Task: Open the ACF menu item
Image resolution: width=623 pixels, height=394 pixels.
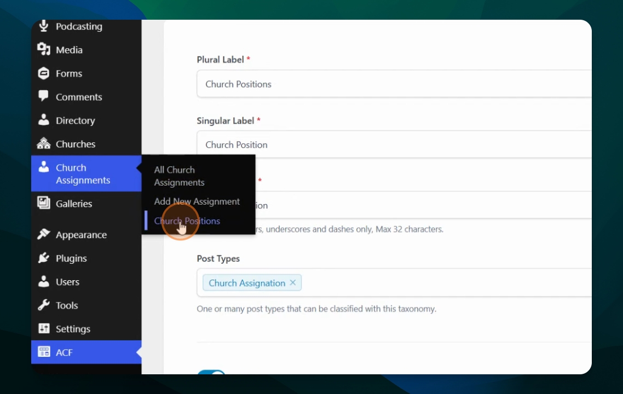Action: (x=86, y=352)
